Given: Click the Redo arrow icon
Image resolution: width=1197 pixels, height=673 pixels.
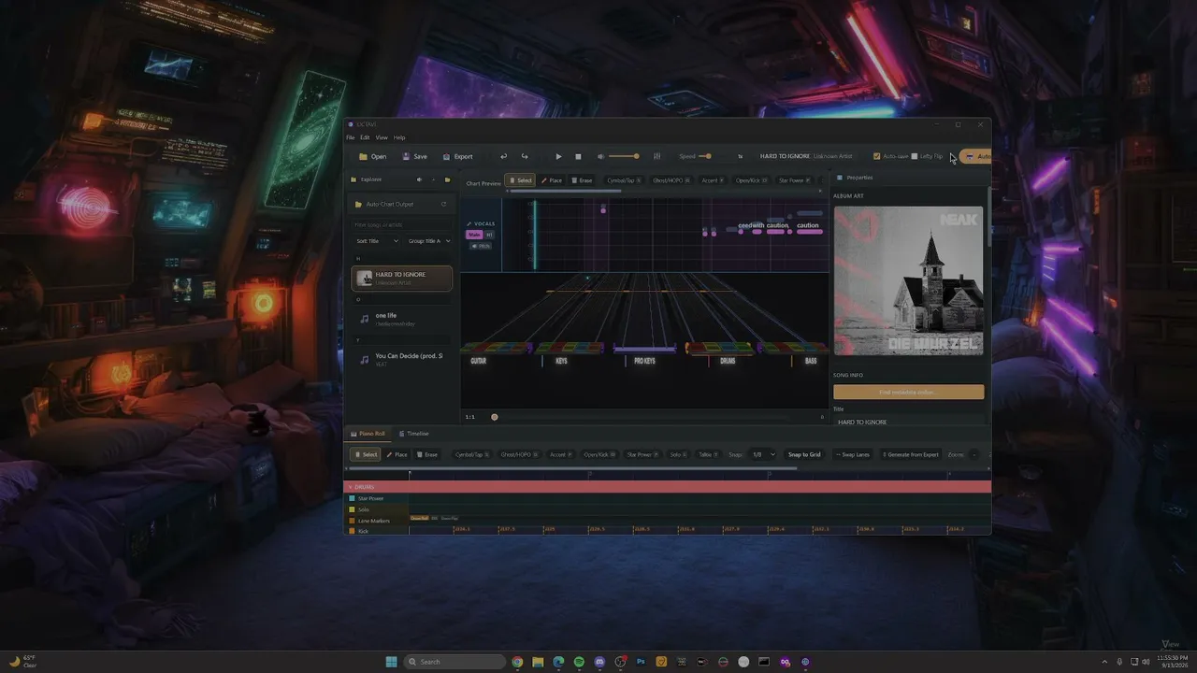Looking at the screenshot, I should coord(524,156).
